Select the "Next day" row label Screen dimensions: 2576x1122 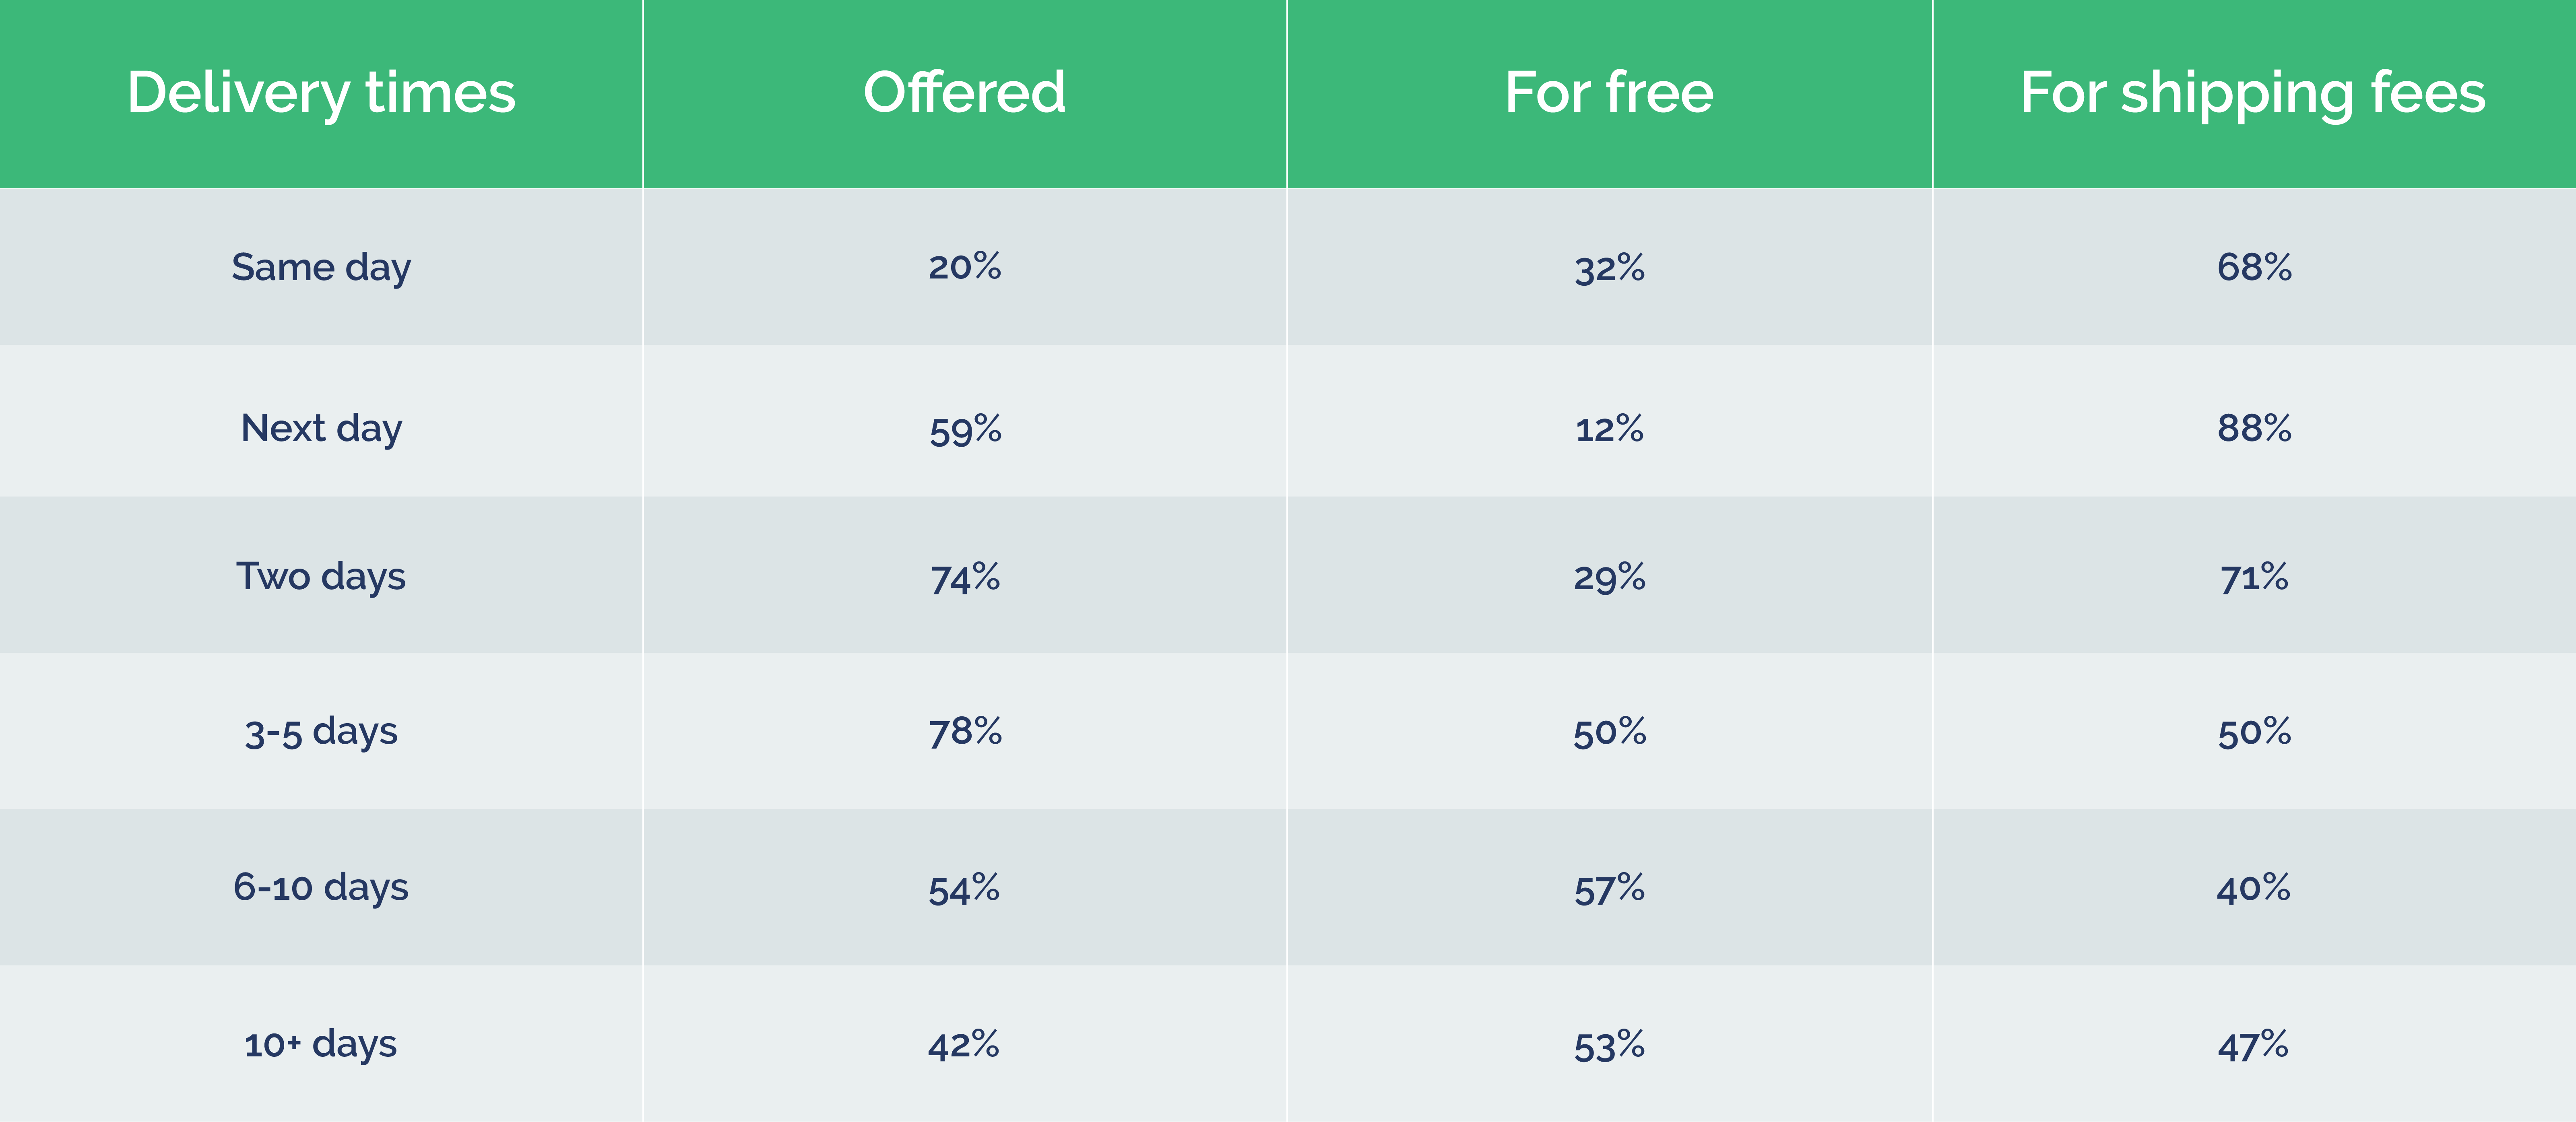click(x=321, y=429)
